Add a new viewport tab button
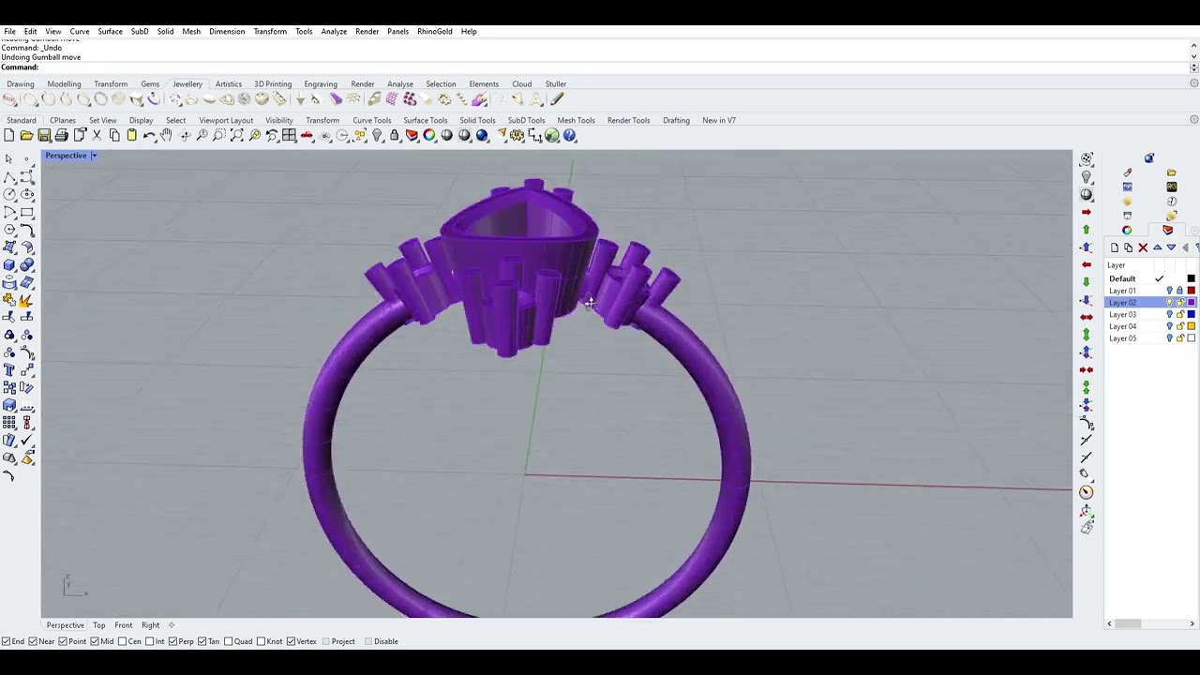Screen dimensions: 1200x675 (172, 625)
